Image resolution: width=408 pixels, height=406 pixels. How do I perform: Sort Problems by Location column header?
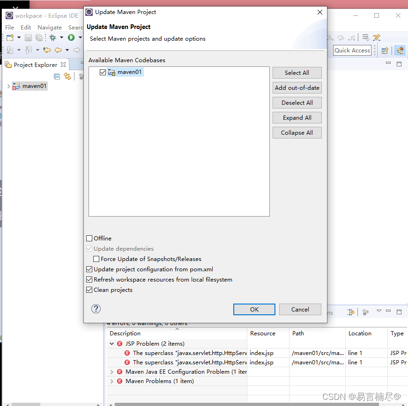pos(366,333)
